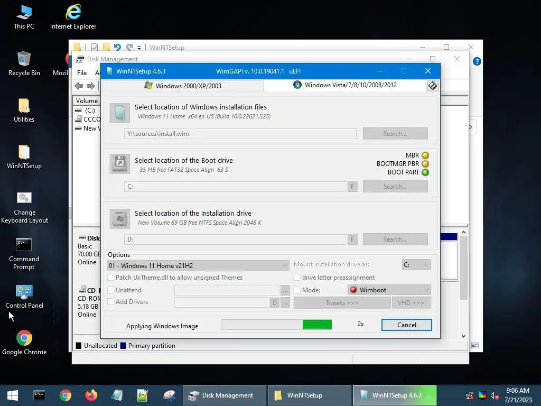Open the Tweaks >>> button
Screen dimensions: 541x406
tap(342, 303)
